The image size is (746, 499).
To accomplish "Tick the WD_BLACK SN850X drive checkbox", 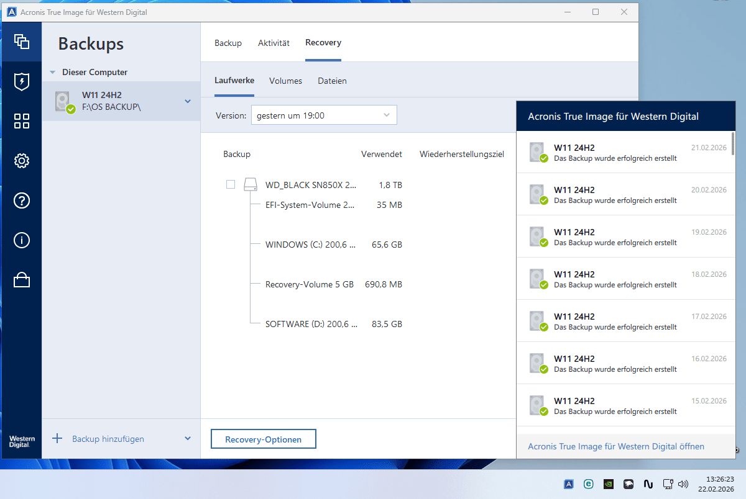I will click(231, 184).
